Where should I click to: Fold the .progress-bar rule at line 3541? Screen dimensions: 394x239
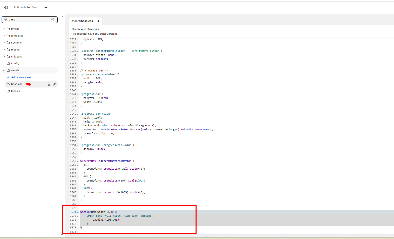(x=78, y=95)
